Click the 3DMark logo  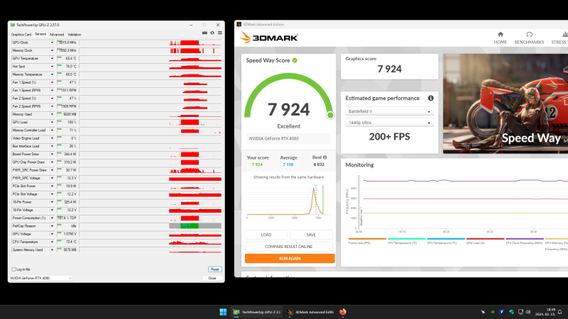(269, 38)
